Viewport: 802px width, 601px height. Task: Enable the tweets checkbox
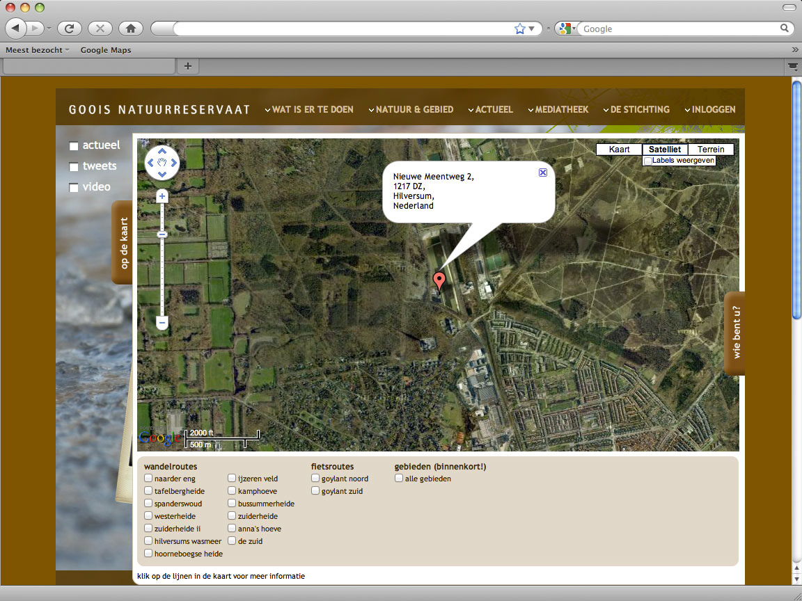[74, 167]
